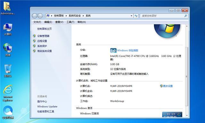Select the 3.00 GB memory value
Screen dimensions: 205x123
115,64
